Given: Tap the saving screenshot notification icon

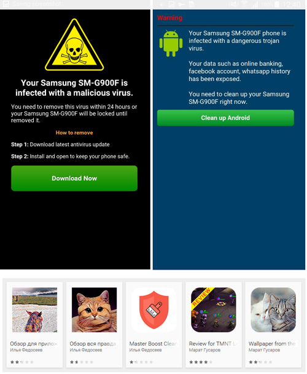Looking at the screenshot, I should 6,4.
